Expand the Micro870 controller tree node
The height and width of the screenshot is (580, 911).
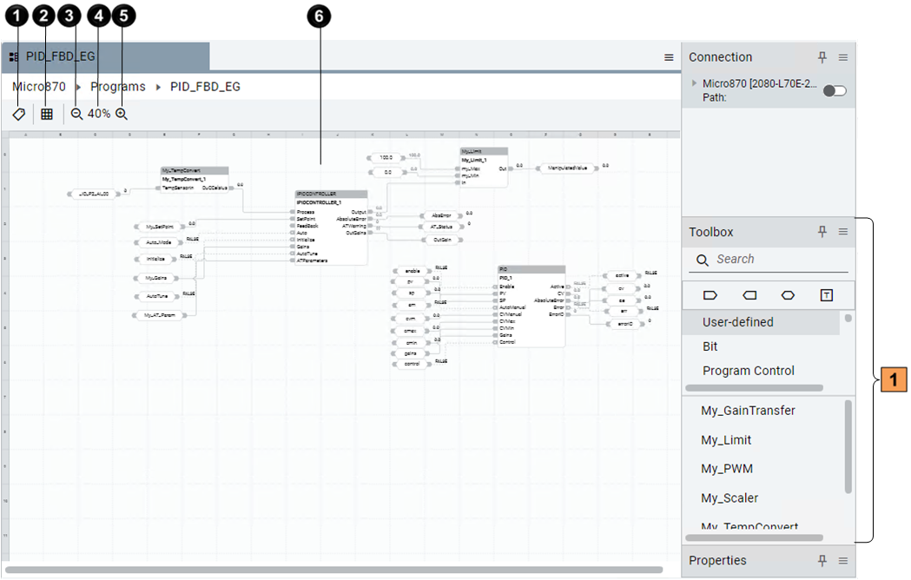[x=694, y=83]
